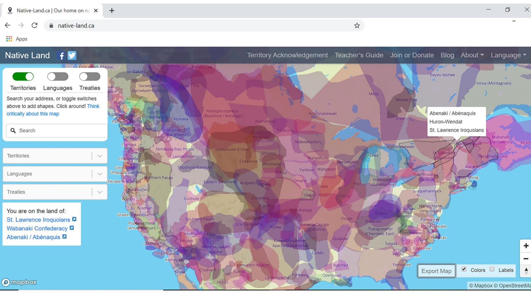Viewport: 531px width, 293px height.
Task: Reload the native-land.ca page
Action: point(35,25)
